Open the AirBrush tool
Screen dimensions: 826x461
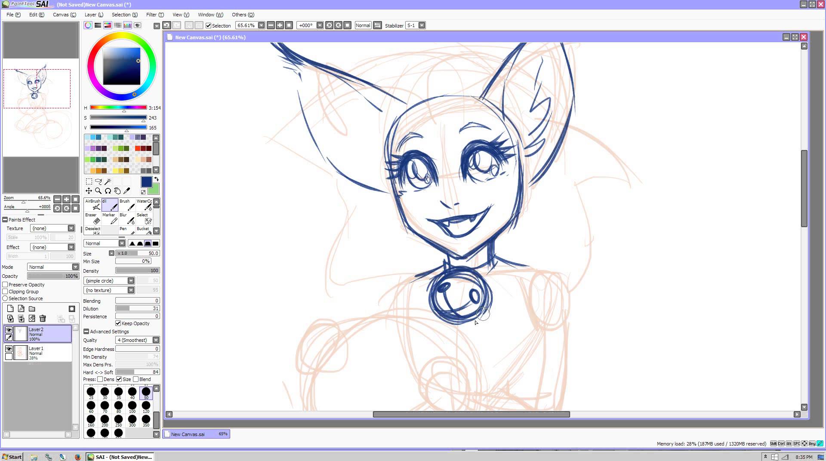point(93,206)
